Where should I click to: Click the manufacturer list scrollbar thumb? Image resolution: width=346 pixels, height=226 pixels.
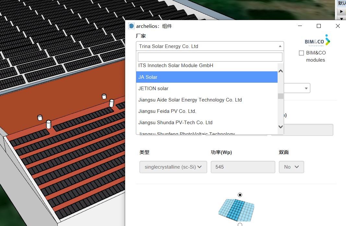280,96
